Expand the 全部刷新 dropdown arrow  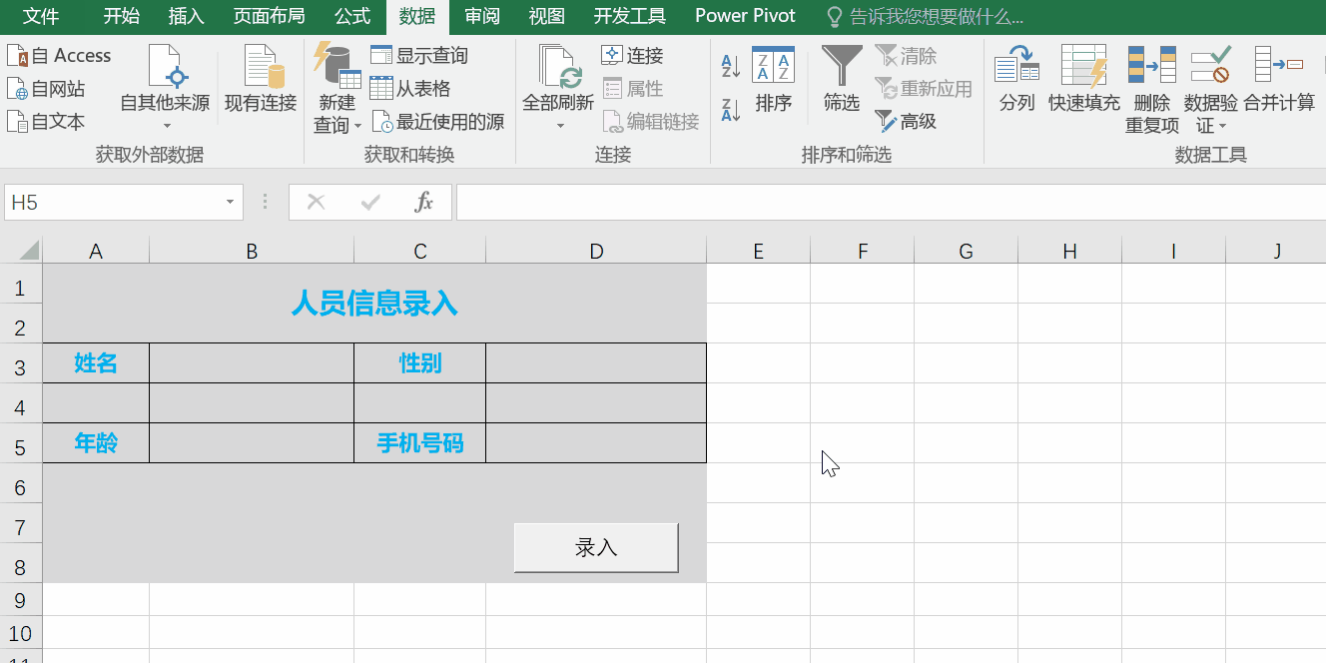coord(559,126)
